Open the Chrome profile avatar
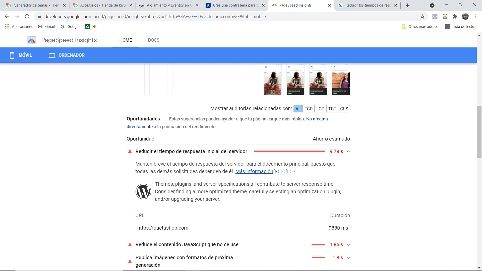 [465, 17]
